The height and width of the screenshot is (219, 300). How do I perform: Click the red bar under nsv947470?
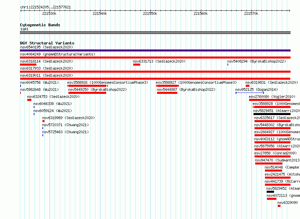(269, 163)
